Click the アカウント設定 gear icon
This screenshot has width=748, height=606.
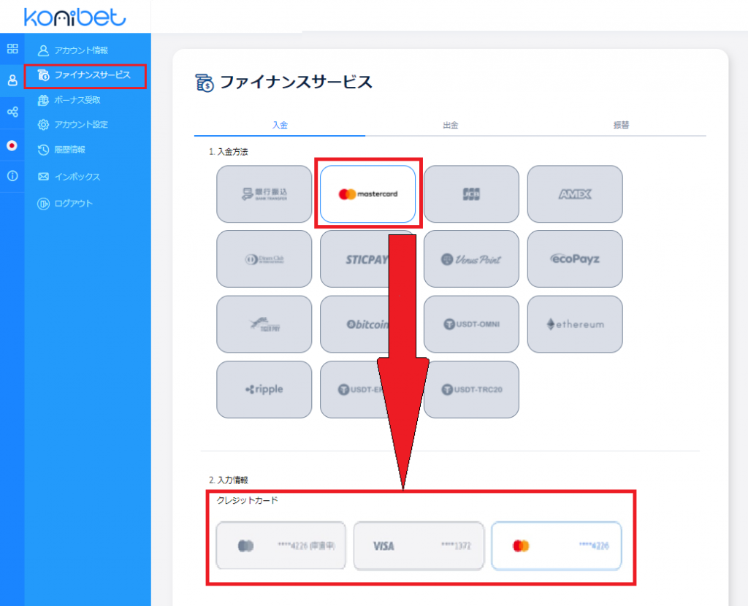(x=43, y=124)
